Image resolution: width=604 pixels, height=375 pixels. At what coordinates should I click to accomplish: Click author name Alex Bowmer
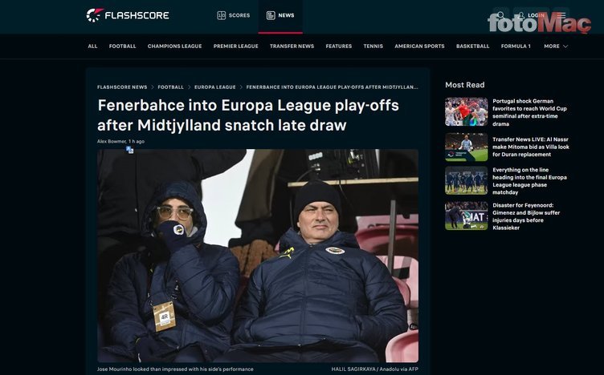point(112,141)
